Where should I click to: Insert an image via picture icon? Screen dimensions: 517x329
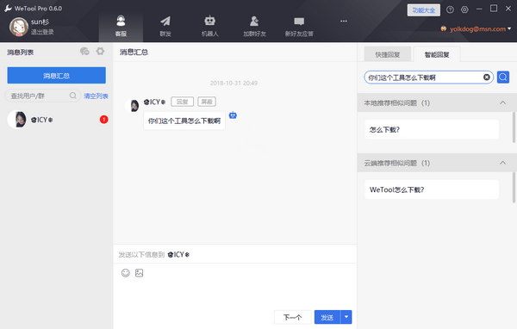(139, 273)
